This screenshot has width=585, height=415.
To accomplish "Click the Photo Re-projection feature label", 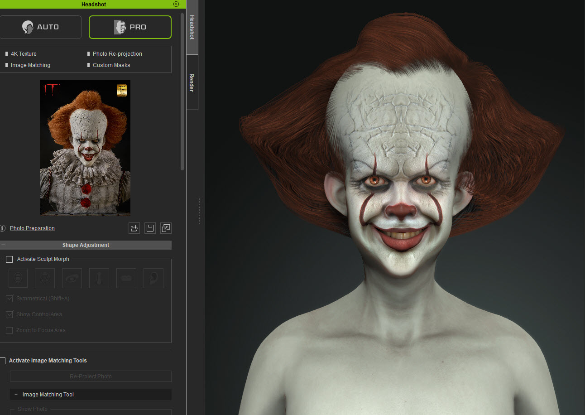I will click(x=117, y=54).
